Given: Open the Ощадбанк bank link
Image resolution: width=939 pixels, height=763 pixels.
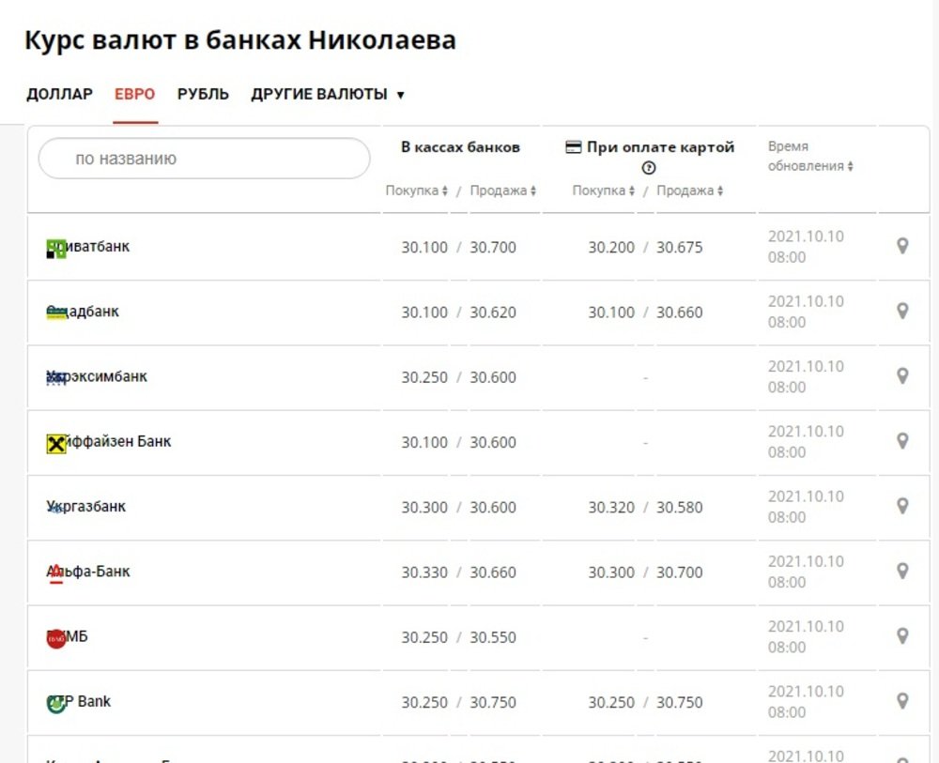Looking at the screenshot, I should pos(83,312).
